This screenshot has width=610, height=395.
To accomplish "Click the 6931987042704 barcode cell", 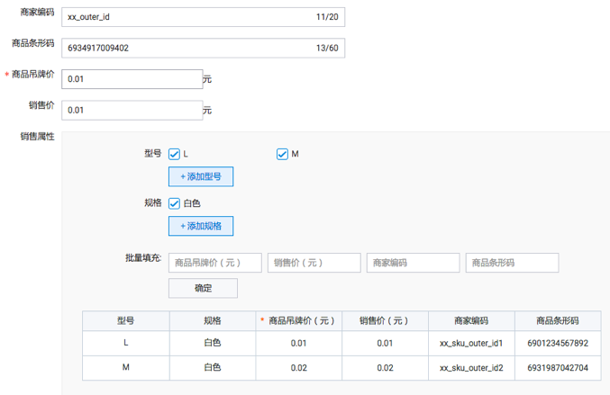I will coord(558,368).
